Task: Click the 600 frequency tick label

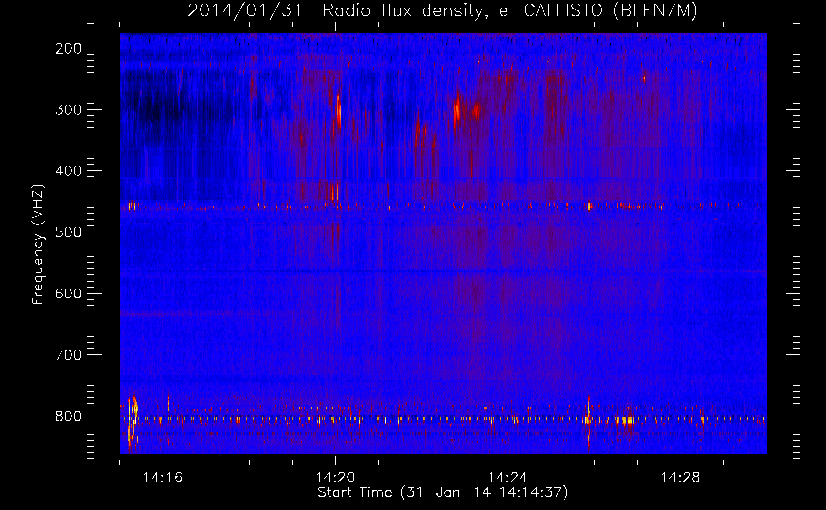Action: pyautogui.click(x=68, y=293)
